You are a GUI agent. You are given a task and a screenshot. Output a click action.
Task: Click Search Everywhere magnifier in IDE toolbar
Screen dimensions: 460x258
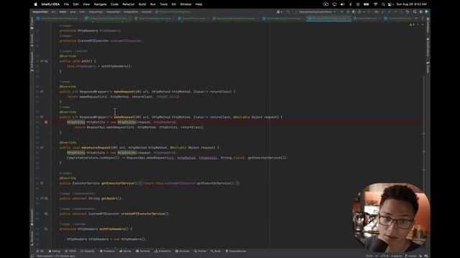tap(415, 12)
